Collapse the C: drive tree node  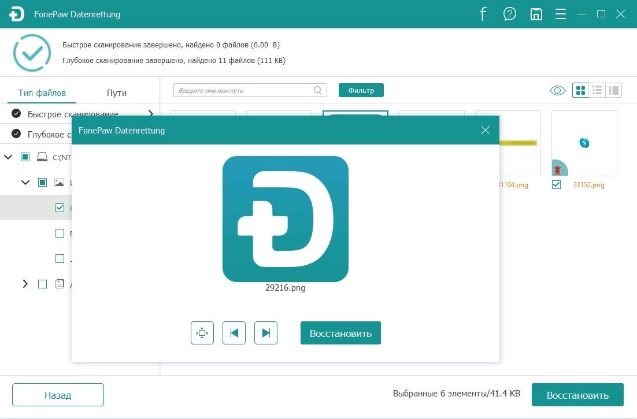8,157
